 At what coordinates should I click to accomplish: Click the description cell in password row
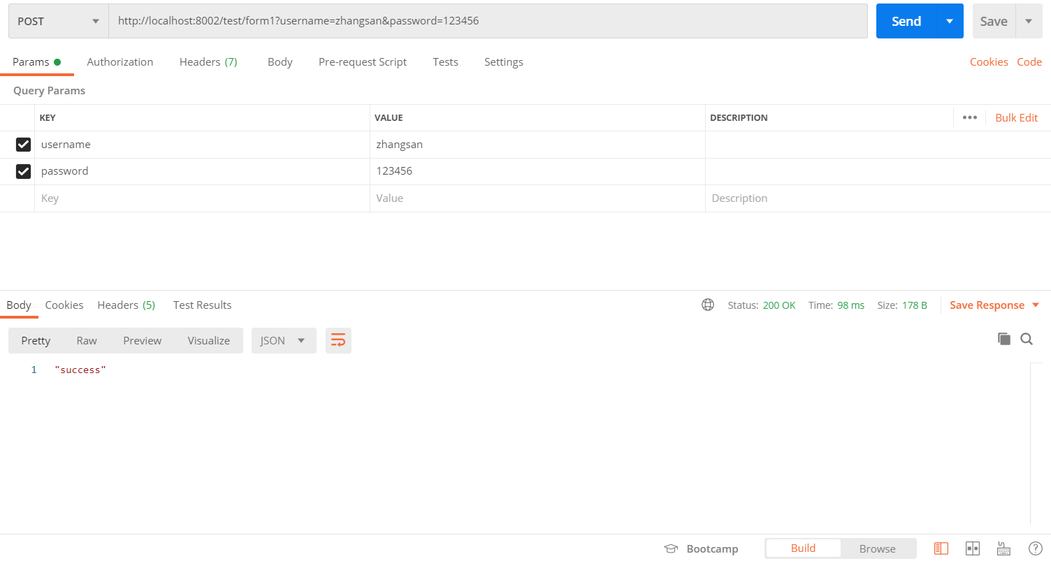tap(878, 171)
